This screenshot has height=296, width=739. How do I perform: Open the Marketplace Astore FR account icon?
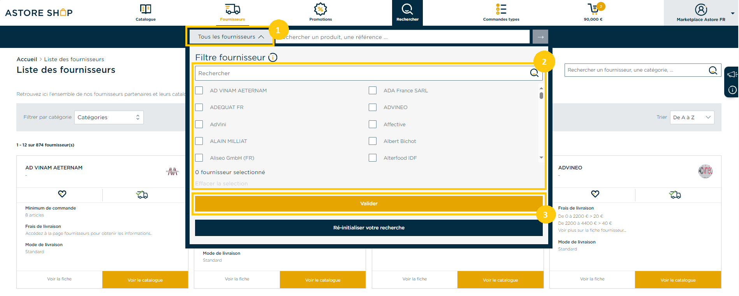701,9
